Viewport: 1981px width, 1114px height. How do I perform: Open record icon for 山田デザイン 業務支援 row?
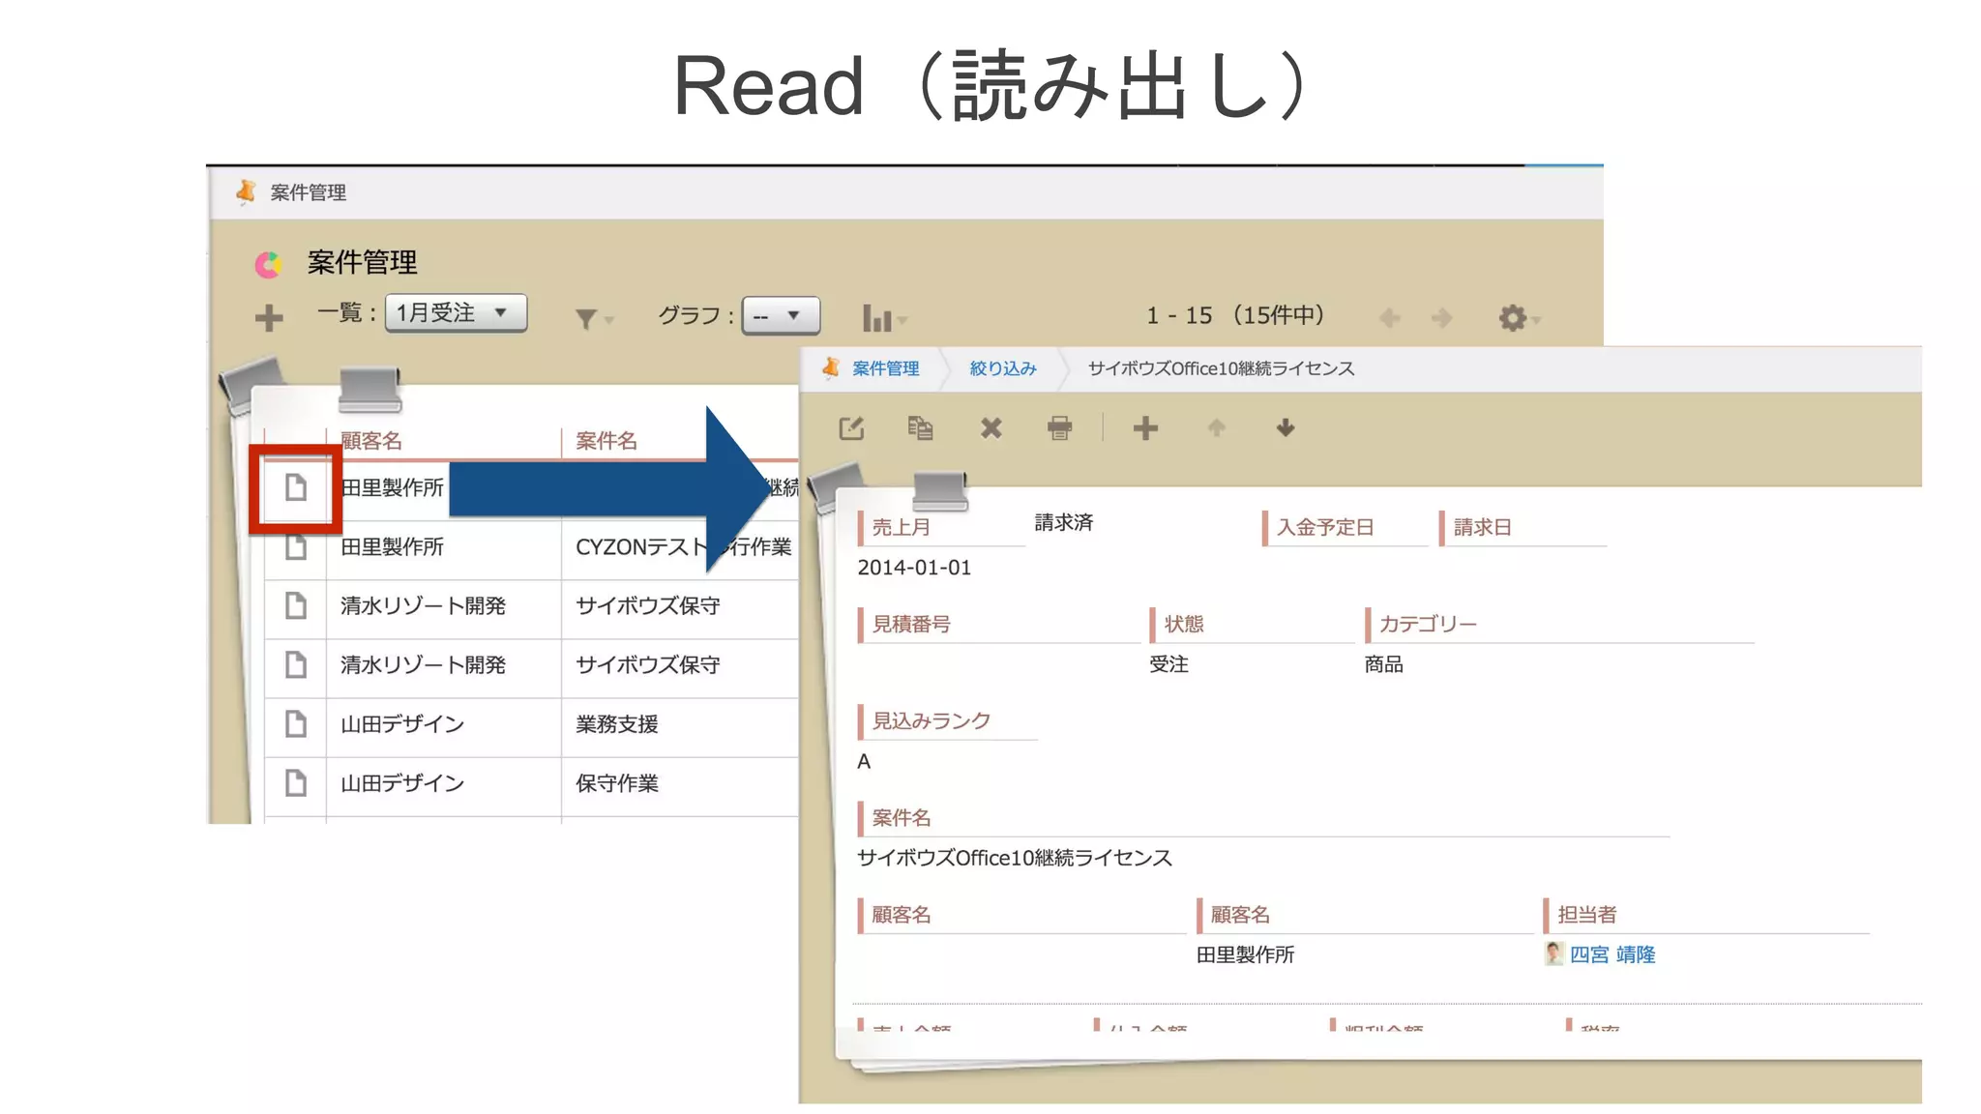[x=296, y=723]
